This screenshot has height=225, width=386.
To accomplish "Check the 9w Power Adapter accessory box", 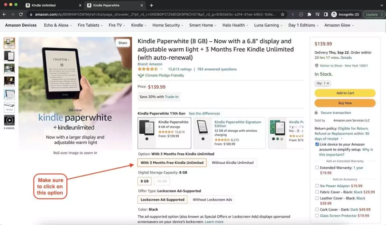I will (317, 186).
